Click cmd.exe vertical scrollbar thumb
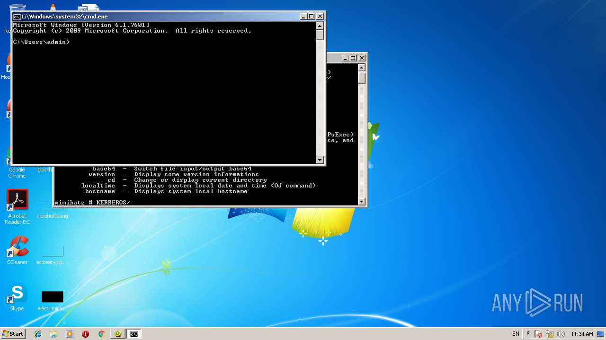Screen dimensions: 606x340 [x=320, y=35]
